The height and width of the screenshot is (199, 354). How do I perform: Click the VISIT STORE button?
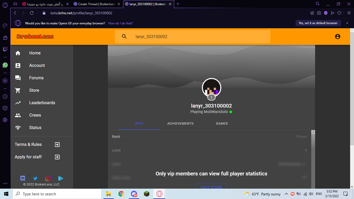pos(211,187)
